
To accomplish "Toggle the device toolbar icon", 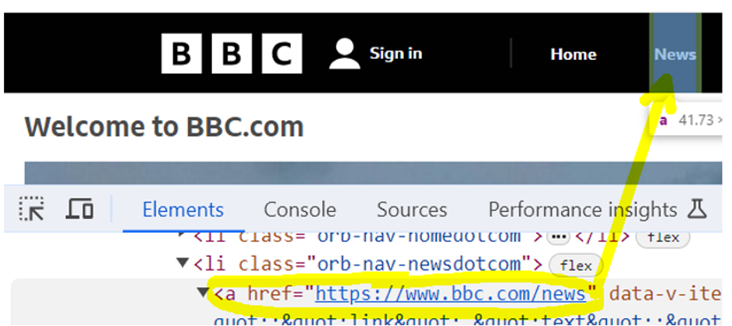I will click(79, 209).
